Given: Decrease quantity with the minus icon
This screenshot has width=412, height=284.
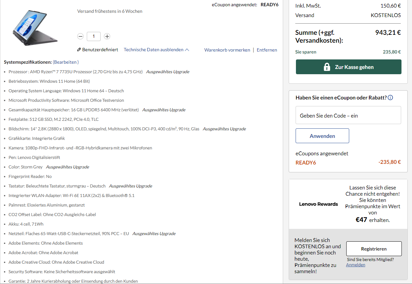Looking at the screenshot, I should [x=81, y=36].
